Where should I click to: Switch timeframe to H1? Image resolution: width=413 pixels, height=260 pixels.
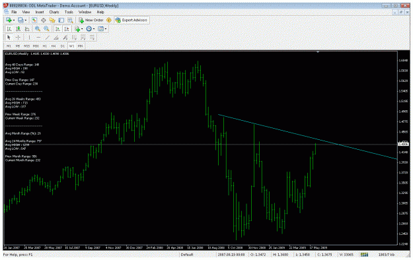coord(45,46)
